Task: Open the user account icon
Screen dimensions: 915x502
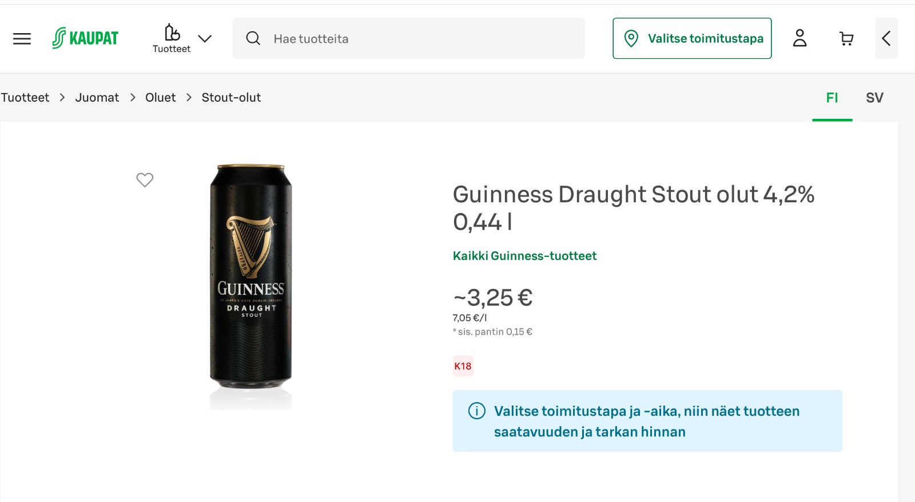Action: (x=799, y=38)
